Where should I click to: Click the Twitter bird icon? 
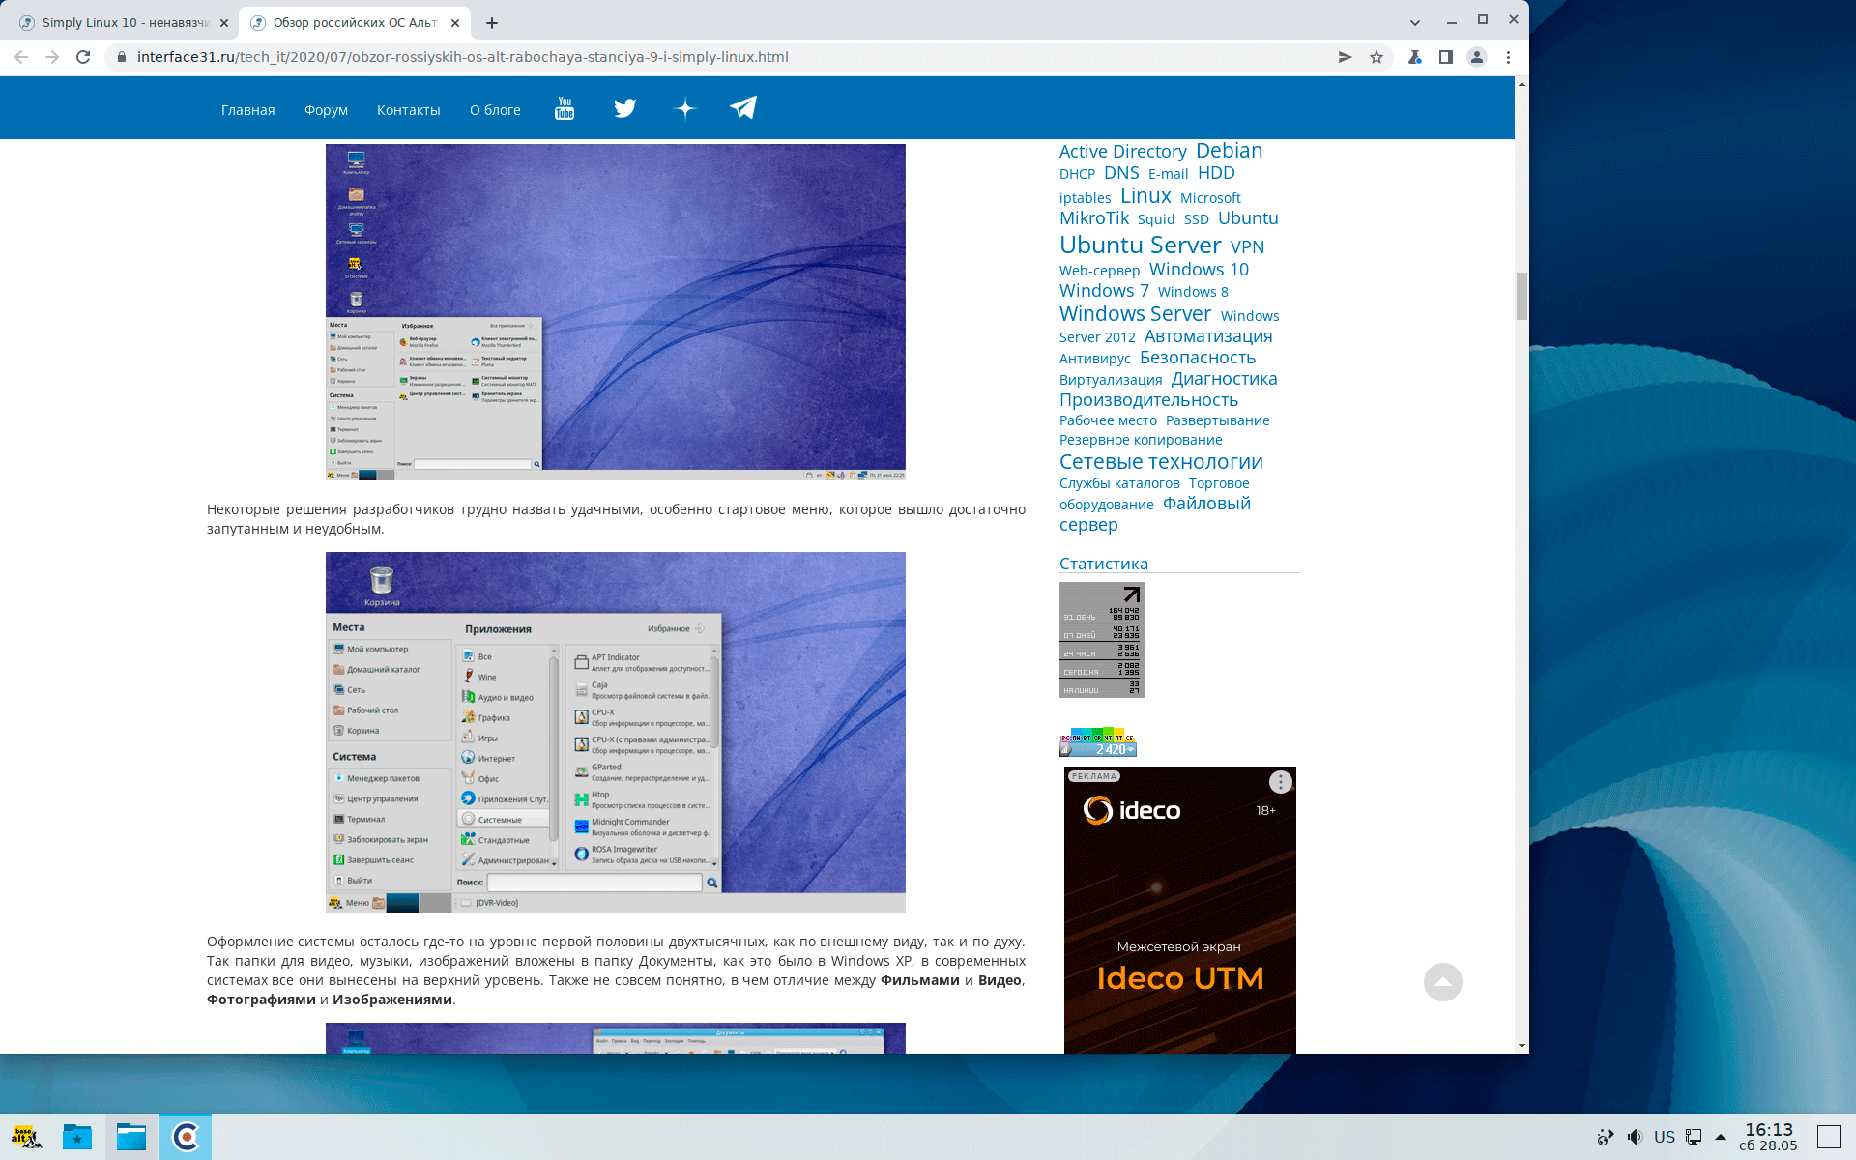tap(625, 108)
